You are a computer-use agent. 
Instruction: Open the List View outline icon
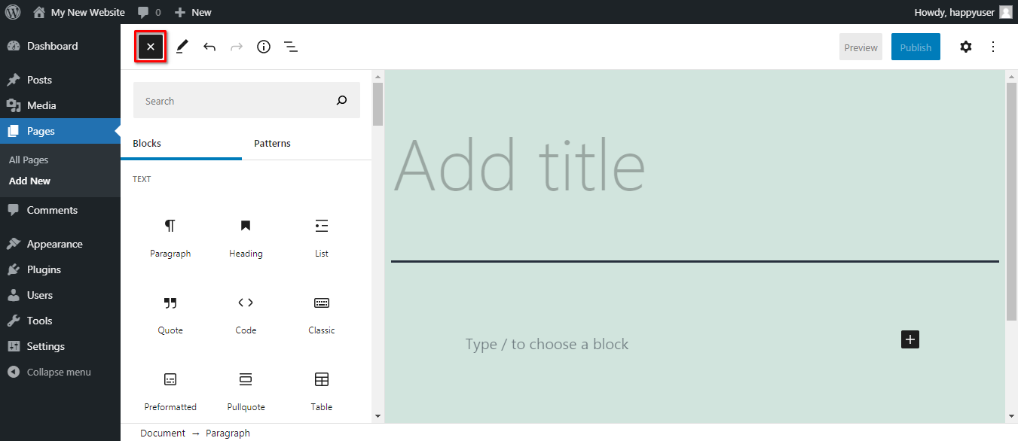[x=291, y=47]
